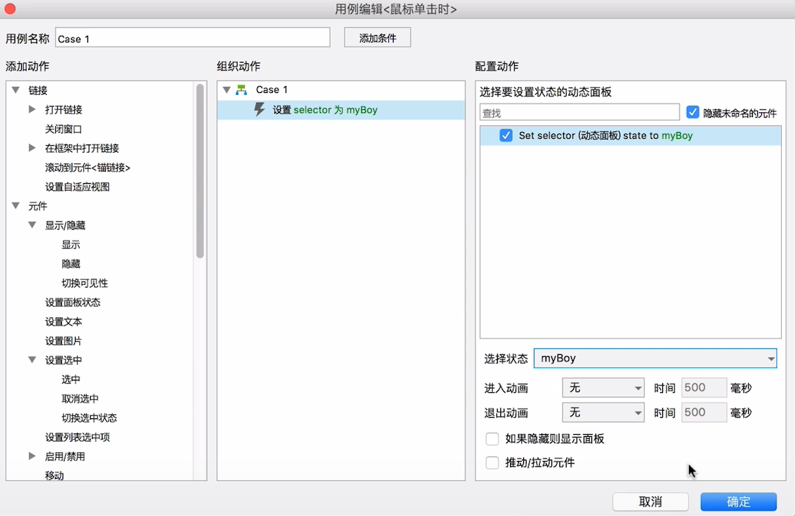Click the 取消 button
Screen dimensions: 795x516
[x=650, y=502]
